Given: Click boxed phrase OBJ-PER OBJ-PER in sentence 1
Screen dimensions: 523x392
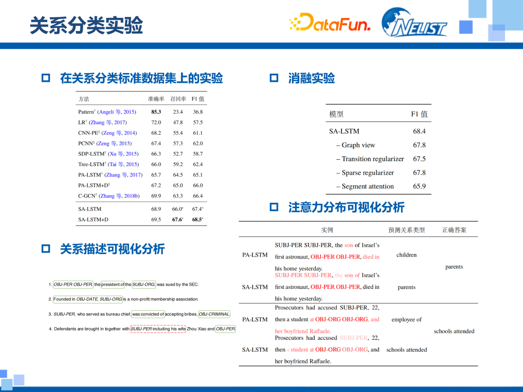Looking at the screenshot, I should tap(73, 285).
